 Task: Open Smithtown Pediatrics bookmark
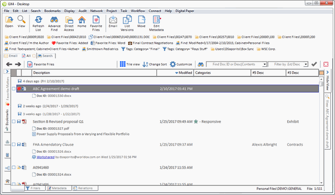(x=100, y=49)
